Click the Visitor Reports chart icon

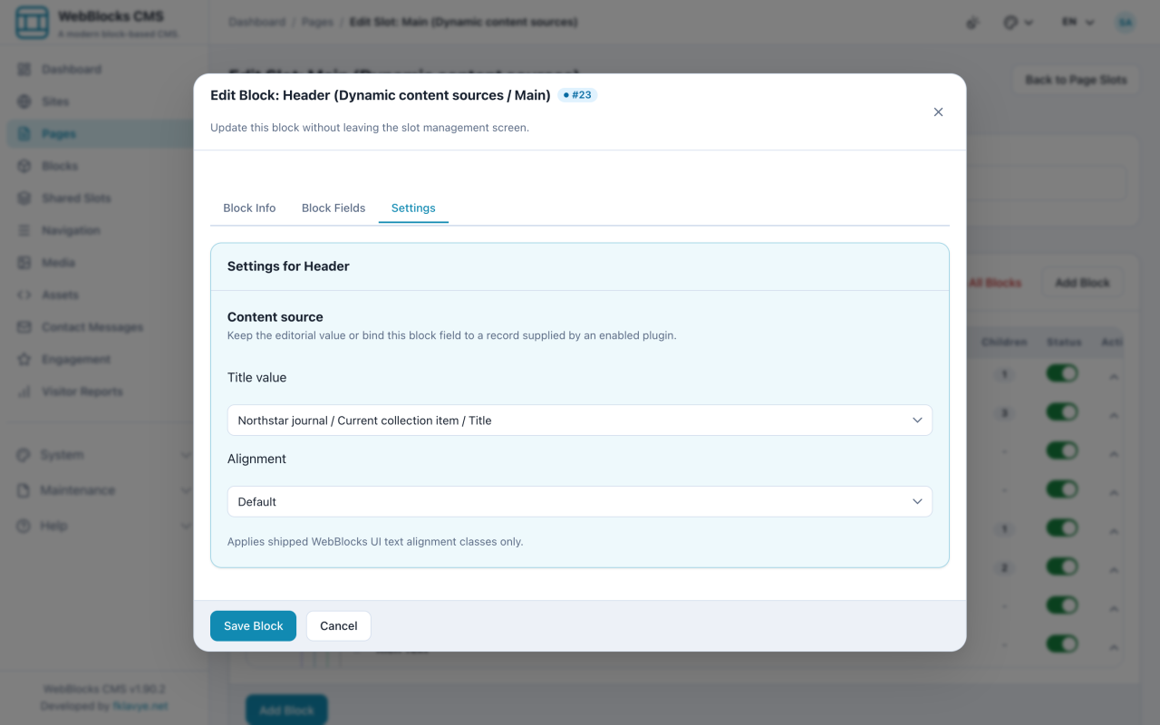(x=24, y=391)
